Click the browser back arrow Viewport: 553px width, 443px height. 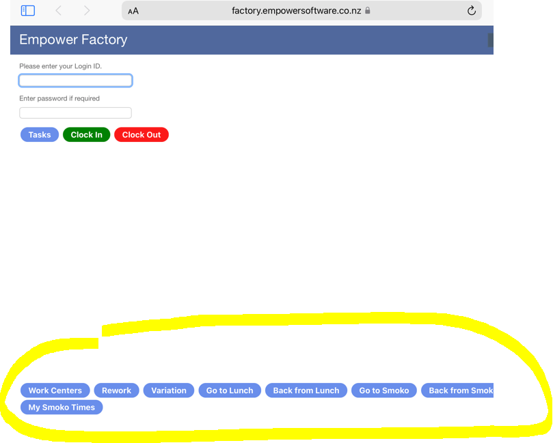click(x=59, y=11)
